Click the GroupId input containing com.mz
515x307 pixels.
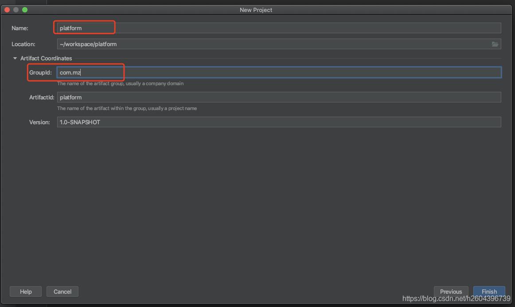(279, 72)
